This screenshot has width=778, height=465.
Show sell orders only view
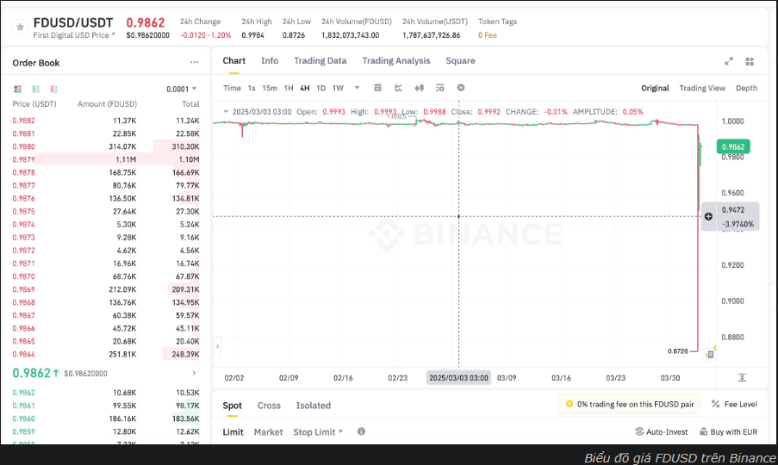tap(54, 90)
